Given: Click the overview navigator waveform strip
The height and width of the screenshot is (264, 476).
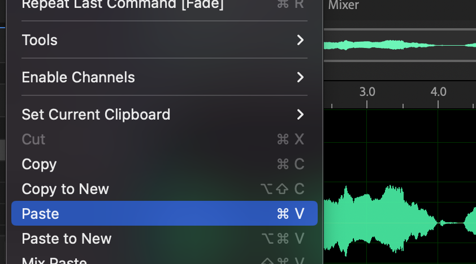Looking at the screenshot, I should pyautogui.click(x=400, y=45).
